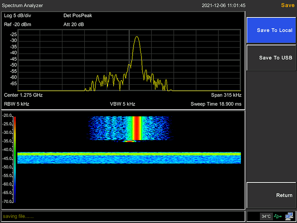
Task: Select the Ref -20 dBm reference level
Action: (17, 25)
